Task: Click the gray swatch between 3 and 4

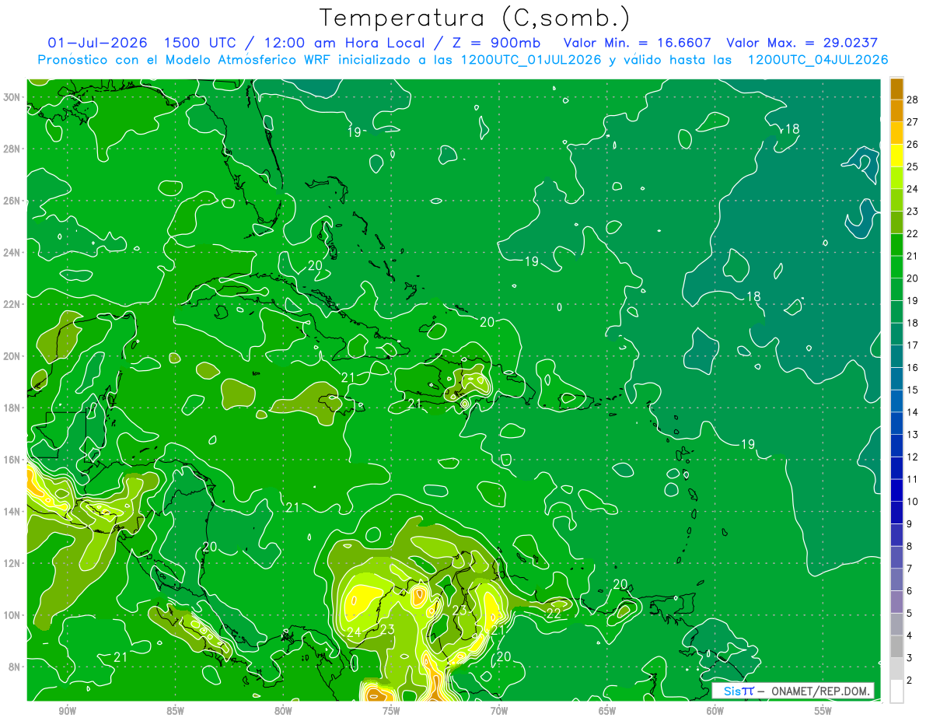Action: click(x=896, y=647)
